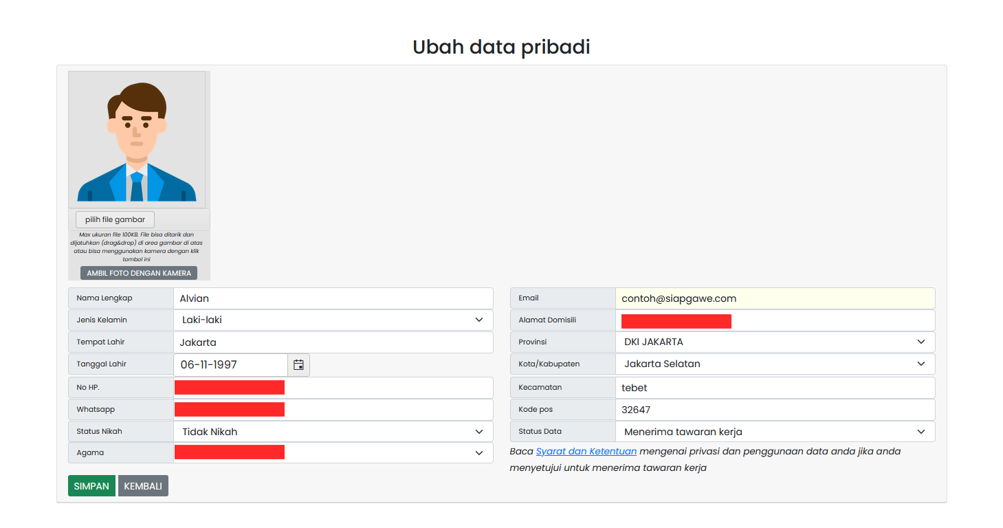Click the No HP. input field

[333, 388]
